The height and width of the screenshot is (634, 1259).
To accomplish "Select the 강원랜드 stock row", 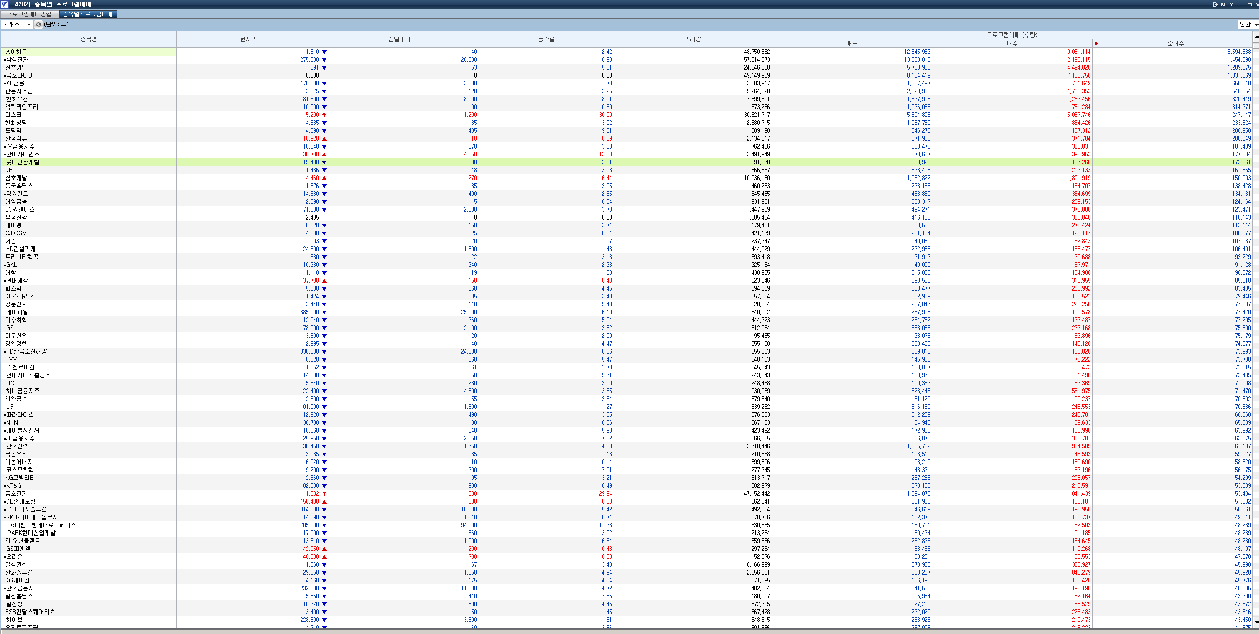I will click(x=627, y=194).
